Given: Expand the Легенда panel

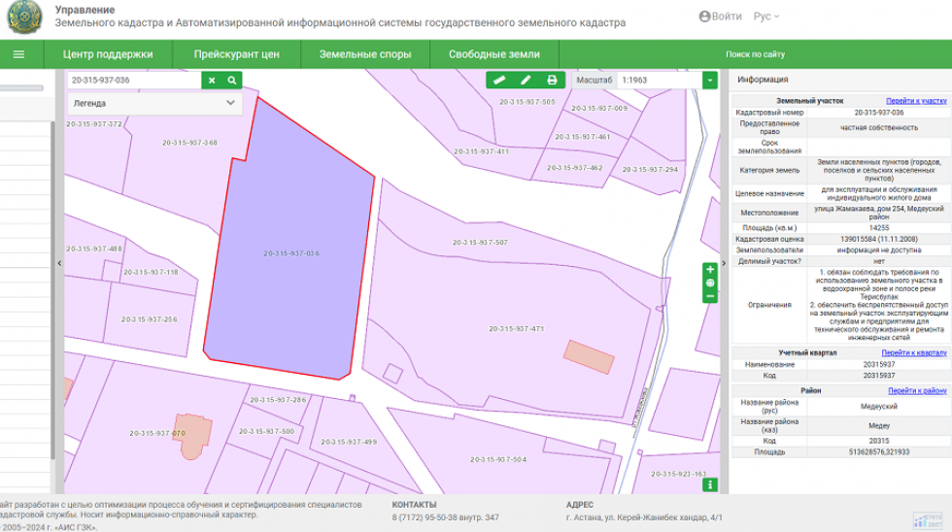Looking at the screenshot, I should click(230, 102).
